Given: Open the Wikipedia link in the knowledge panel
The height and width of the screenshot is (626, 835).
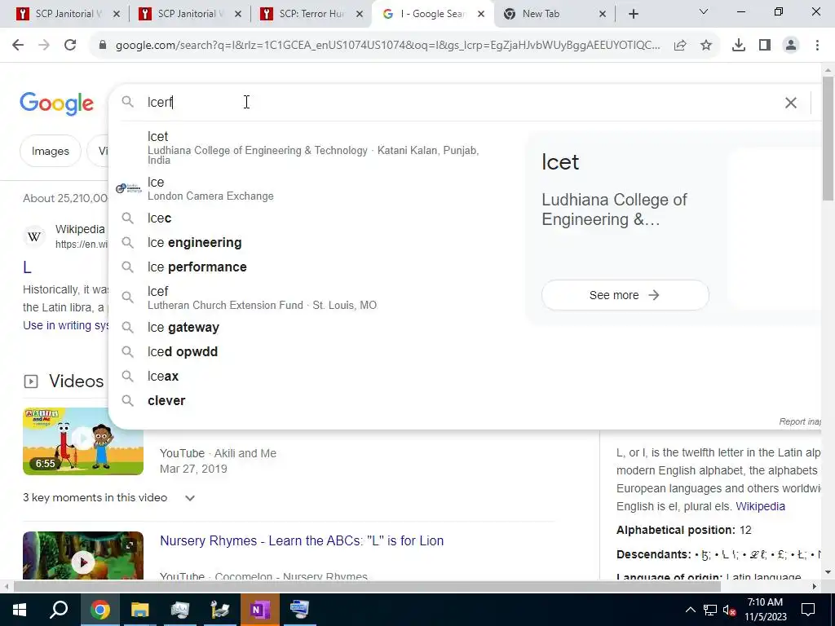Looking at the screenshot, I should pyautogui.click(x=760, y=506).
